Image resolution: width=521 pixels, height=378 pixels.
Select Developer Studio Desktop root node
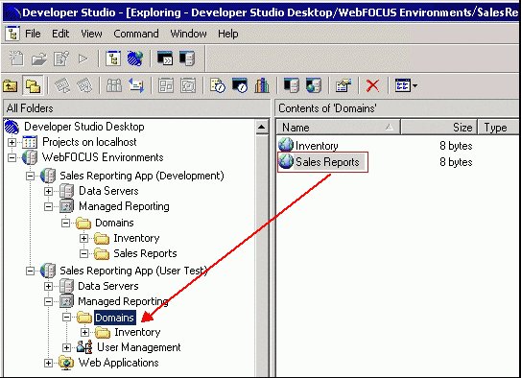[84, 127]
